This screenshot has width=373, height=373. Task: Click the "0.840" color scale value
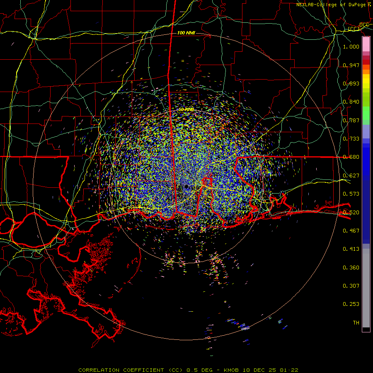(x=351, y=102)
